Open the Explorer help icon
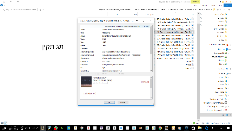 click(2, 5)
